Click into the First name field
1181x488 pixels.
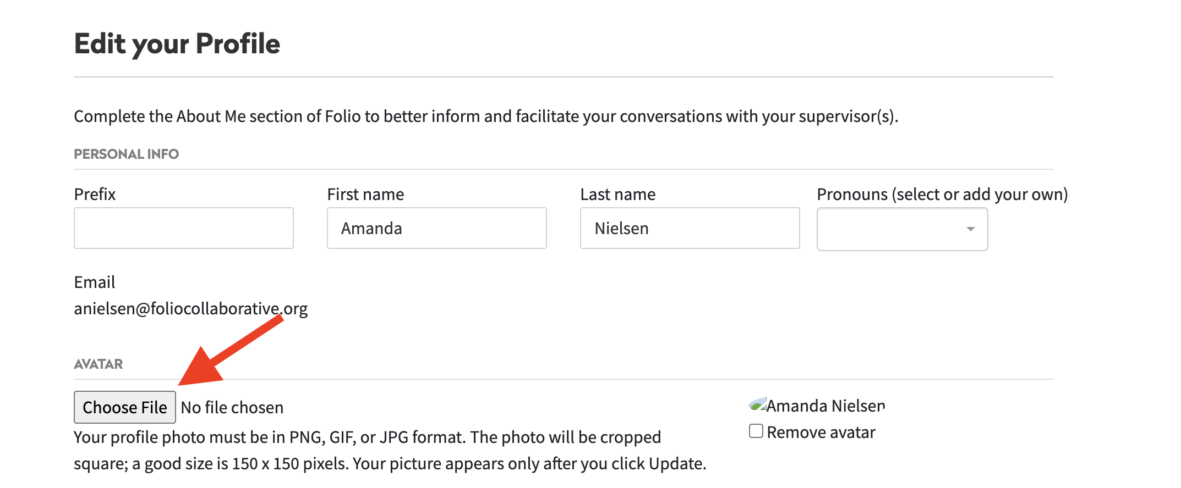436,228
